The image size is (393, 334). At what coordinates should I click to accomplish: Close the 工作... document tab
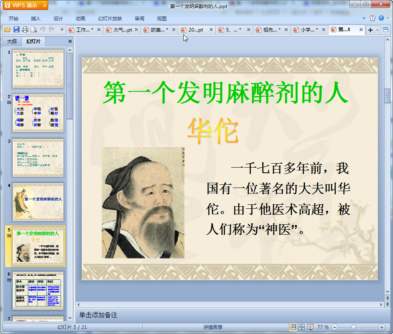coord(99,30)
